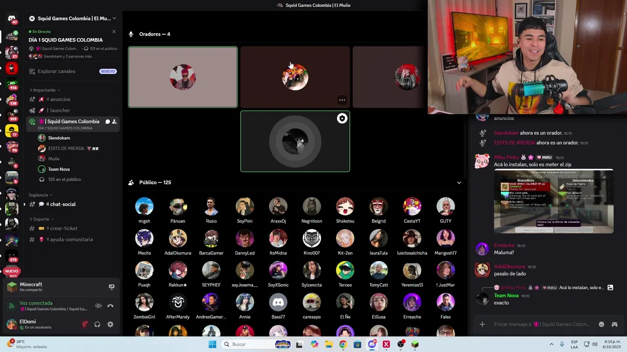The height and width of the screenshot is (352, 627).
Task: Select first speaker tile with red-cap avatar
Action: point(183,77)
